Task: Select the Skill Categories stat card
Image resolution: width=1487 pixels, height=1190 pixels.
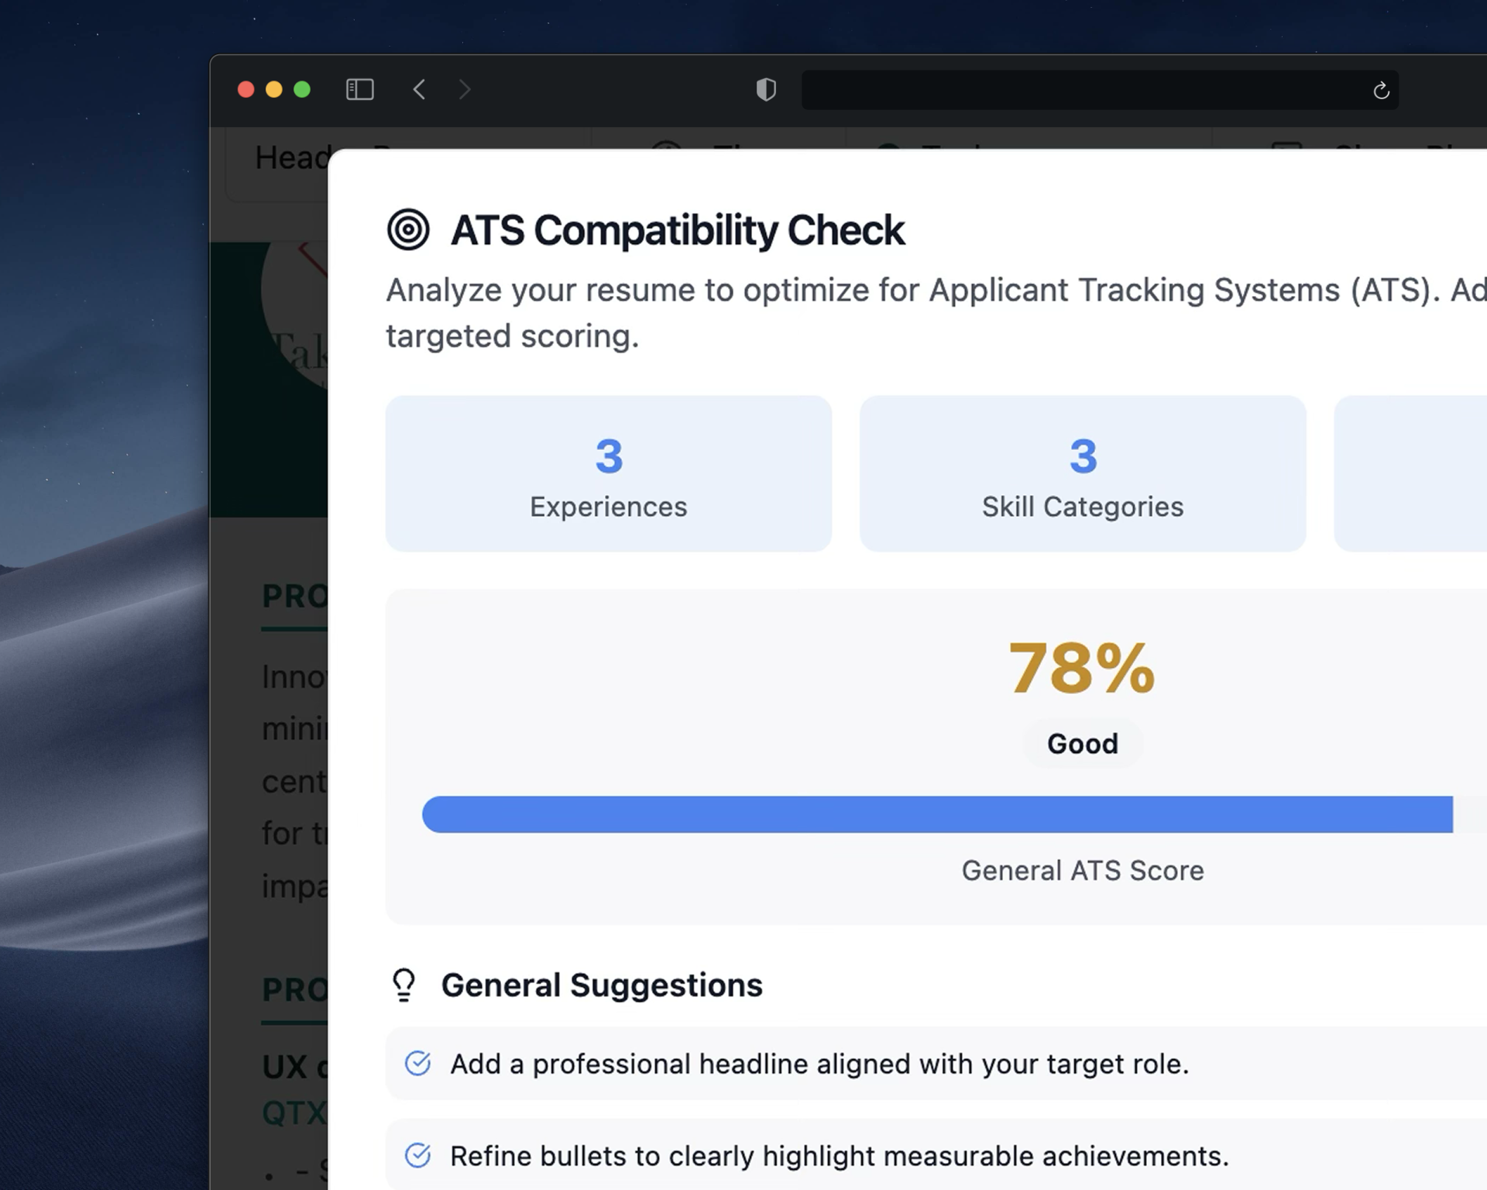Action: coord(1082,473)
